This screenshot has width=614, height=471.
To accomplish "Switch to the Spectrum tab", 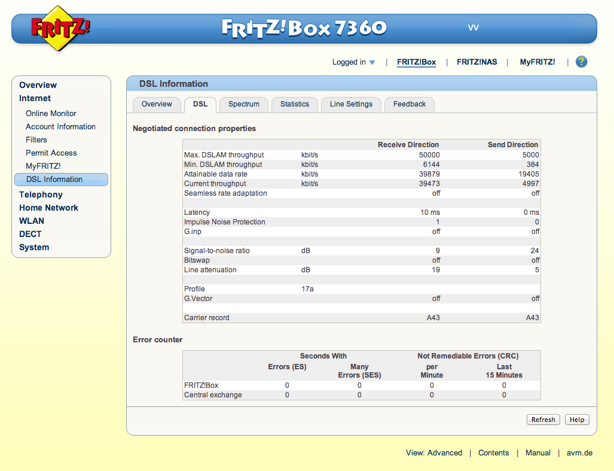I will click(244, 104).
